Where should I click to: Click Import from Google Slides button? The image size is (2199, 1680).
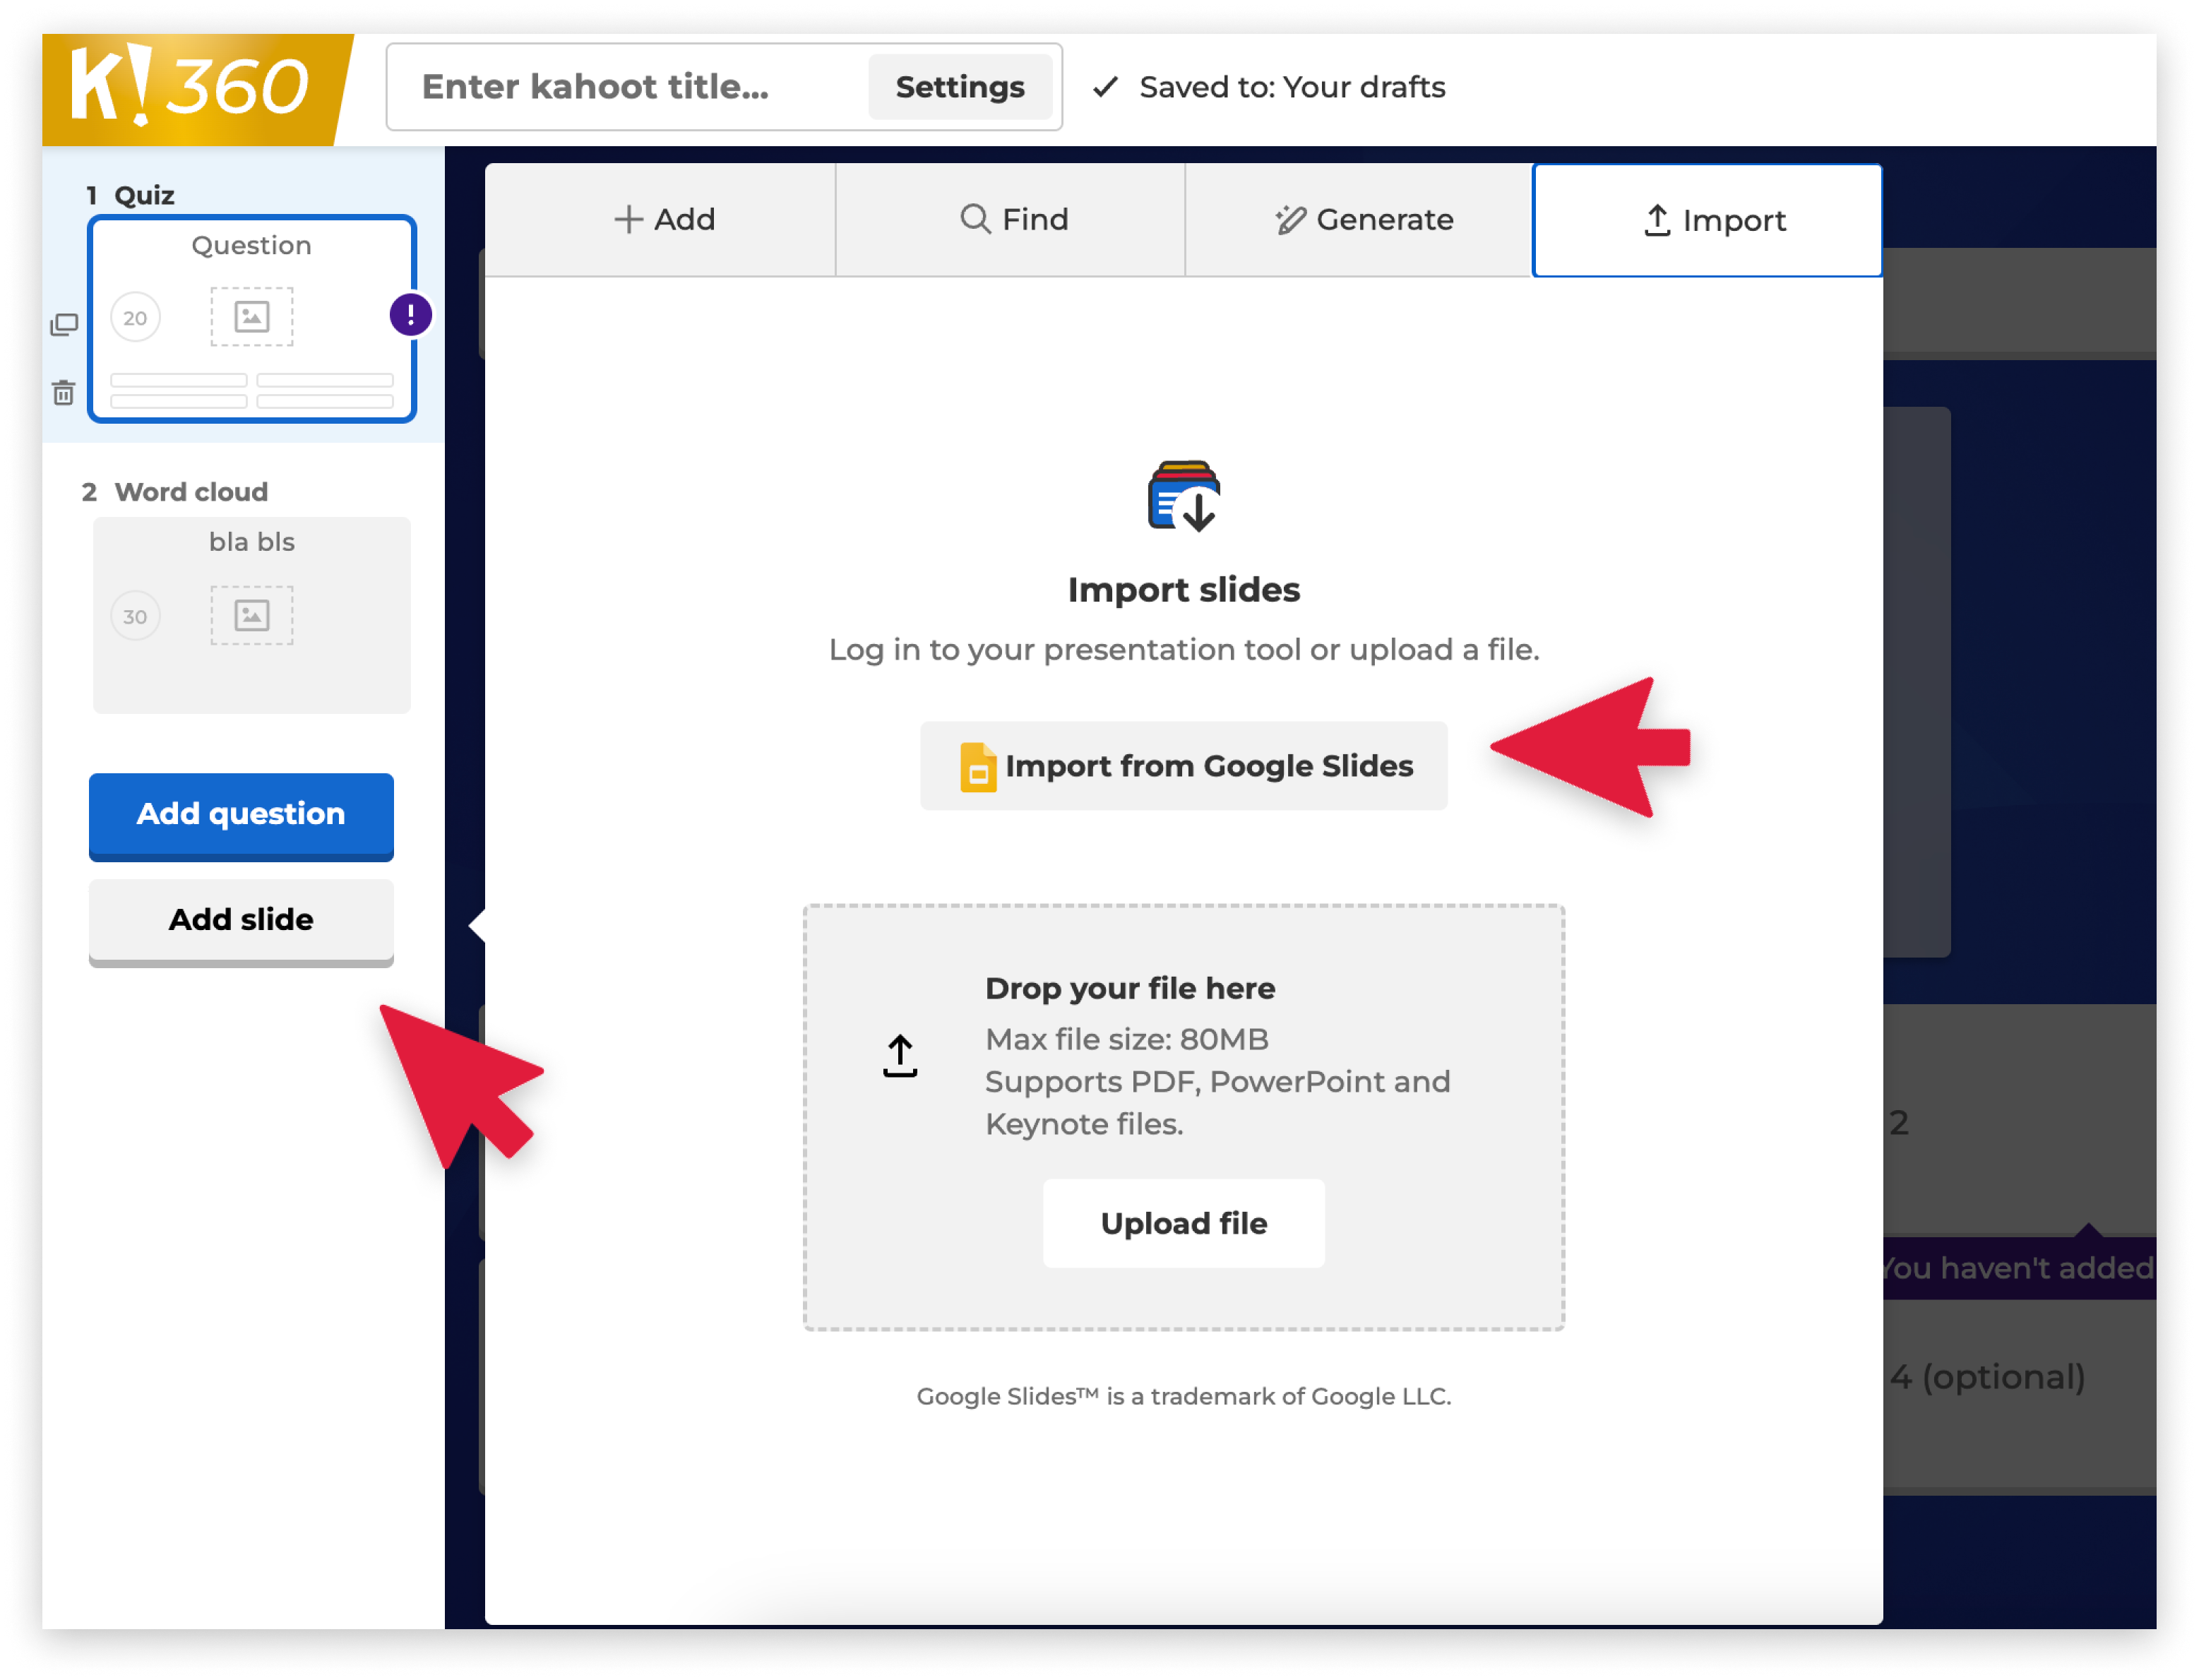coord(1183,766)
